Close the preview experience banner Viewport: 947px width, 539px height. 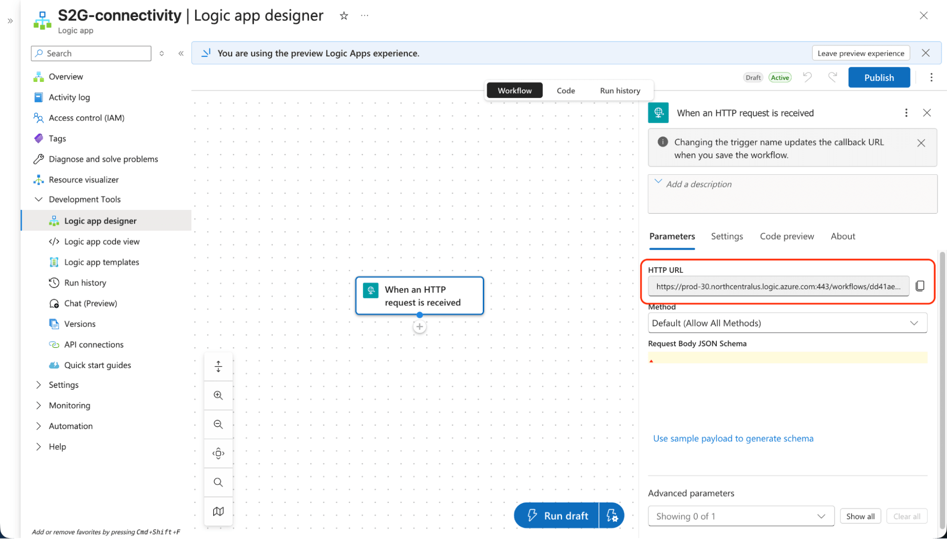[x=926, y=53]
